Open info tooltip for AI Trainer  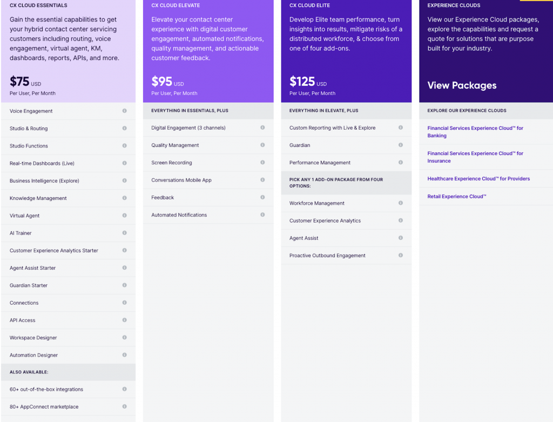tap(124, 233)
